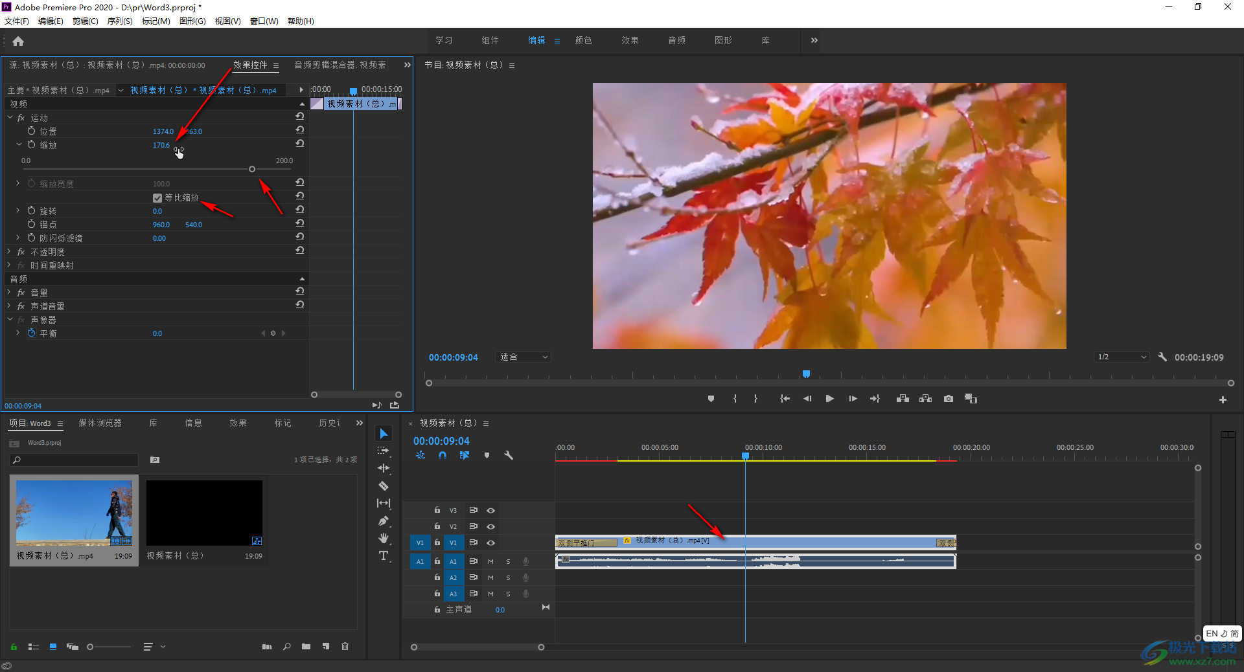Click Go to Out point

875,399
